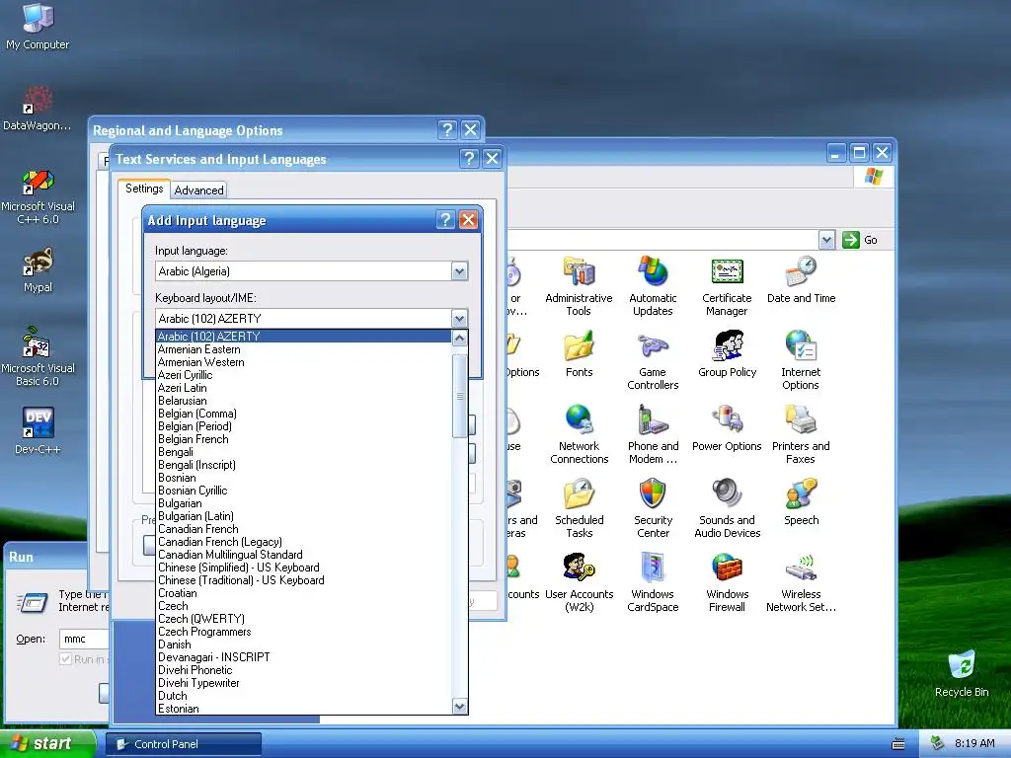1011x758 pixels.
Task: Select Canadian Multilingual Standard layout
Action: pyautogui.click(x=304, y=555)
